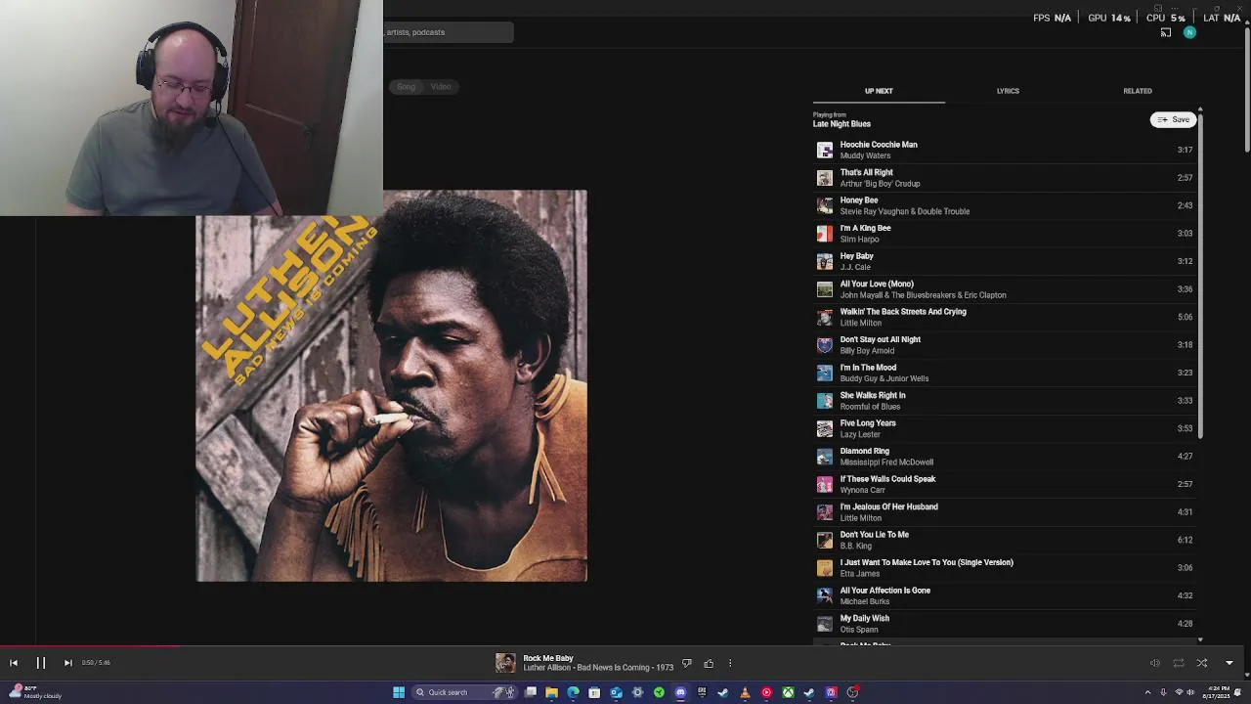Play Hoochie Coochie Man from queue
The height and width of the screenshot is (704, 1251).
coord(1005,150)
